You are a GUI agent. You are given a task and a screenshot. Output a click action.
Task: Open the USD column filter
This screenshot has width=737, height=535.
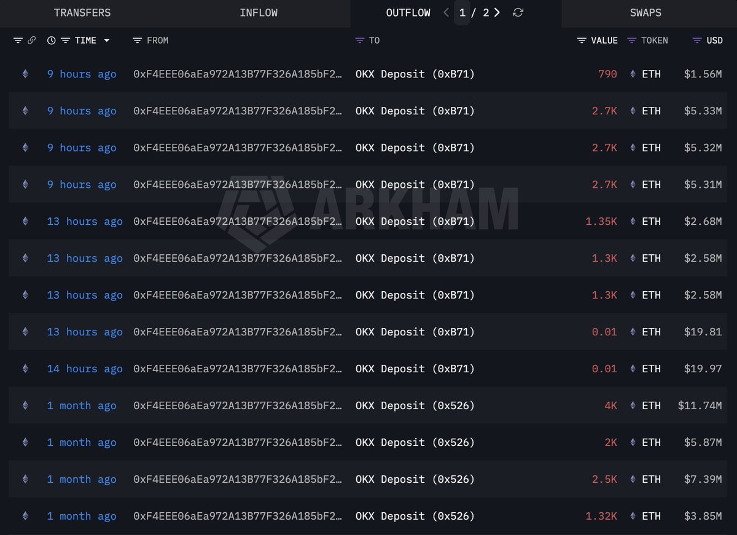tap(696, 41)
